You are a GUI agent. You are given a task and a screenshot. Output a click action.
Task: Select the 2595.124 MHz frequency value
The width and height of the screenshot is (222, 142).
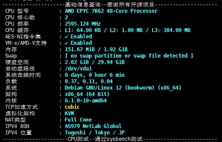(83, 24)
